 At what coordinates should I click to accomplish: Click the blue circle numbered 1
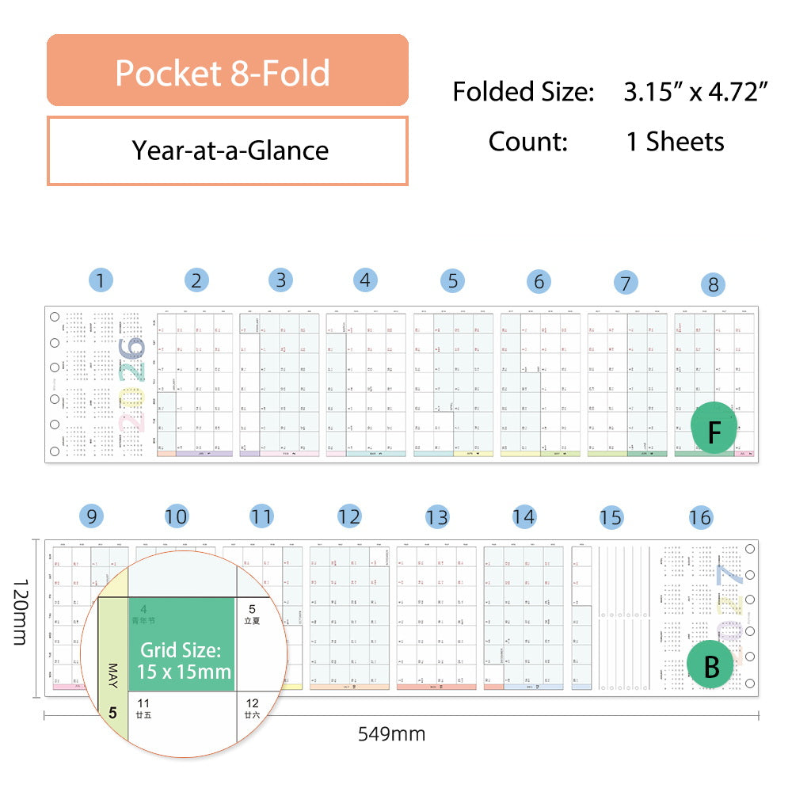coord(101,280)
